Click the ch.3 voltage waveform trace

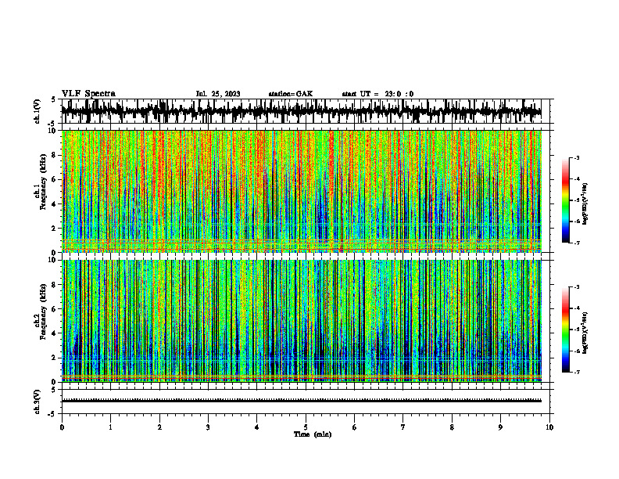click(301, 401)
